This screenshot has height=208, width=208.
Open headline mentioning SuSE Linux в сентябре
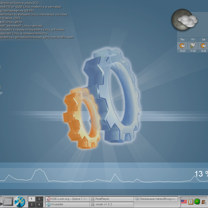coord(31,7)
